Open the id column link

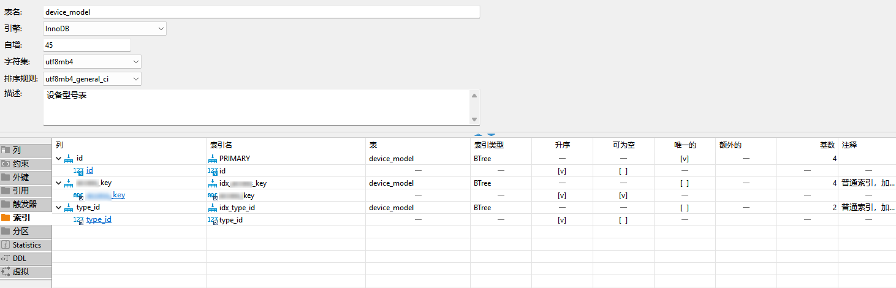pyautogui.click(x=89, y=170)
